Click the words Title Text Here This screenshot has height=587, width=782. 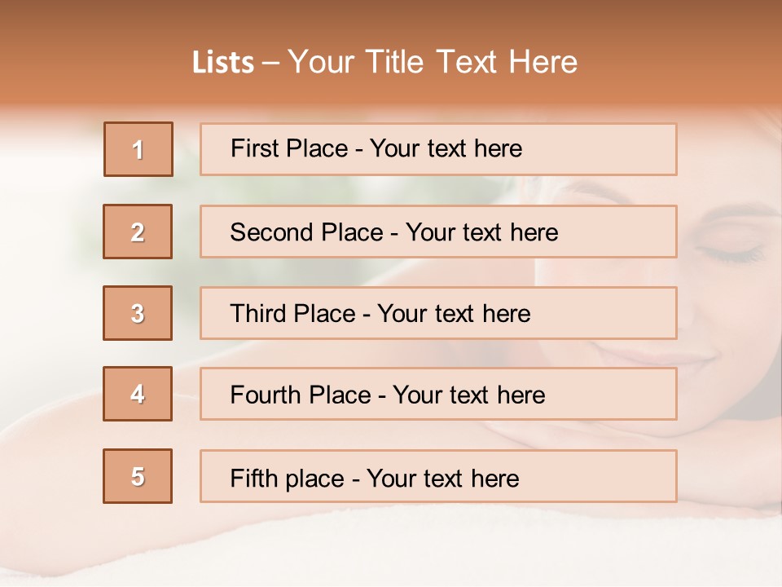472,62
